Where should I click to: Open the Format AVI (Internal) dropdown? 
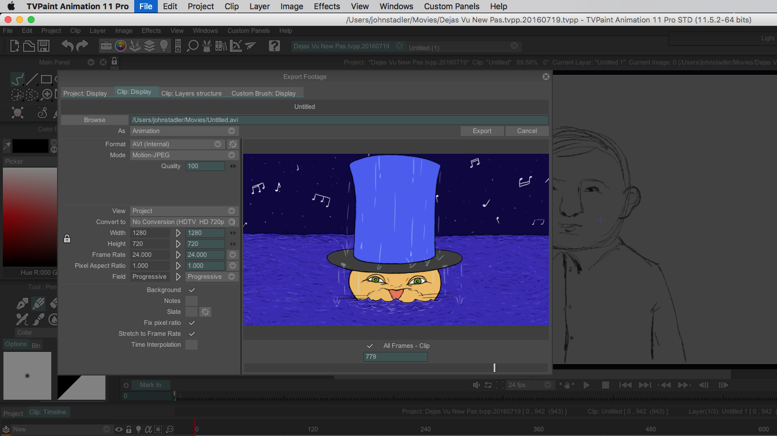pyautogui.click(x=177, y=144)
